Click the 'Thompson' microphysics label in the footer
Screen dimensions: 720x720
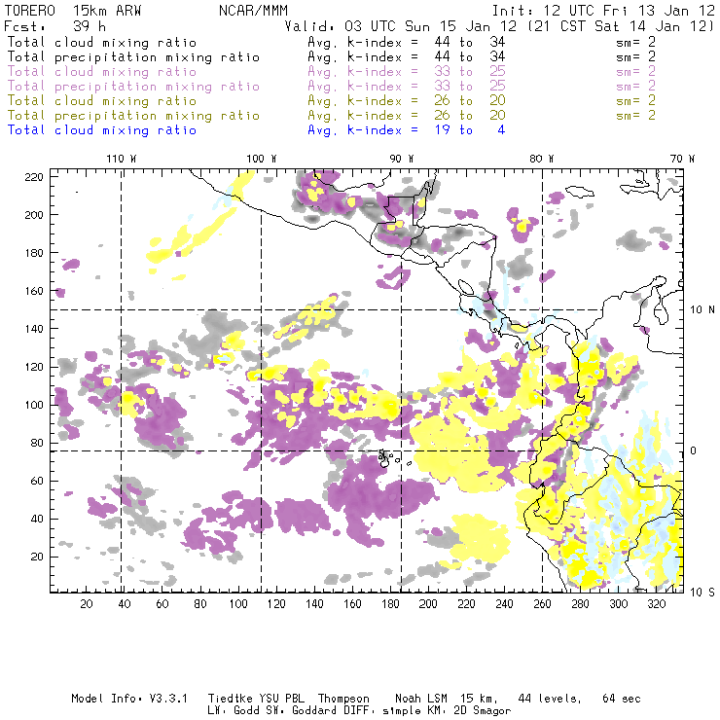pos(343,699)
